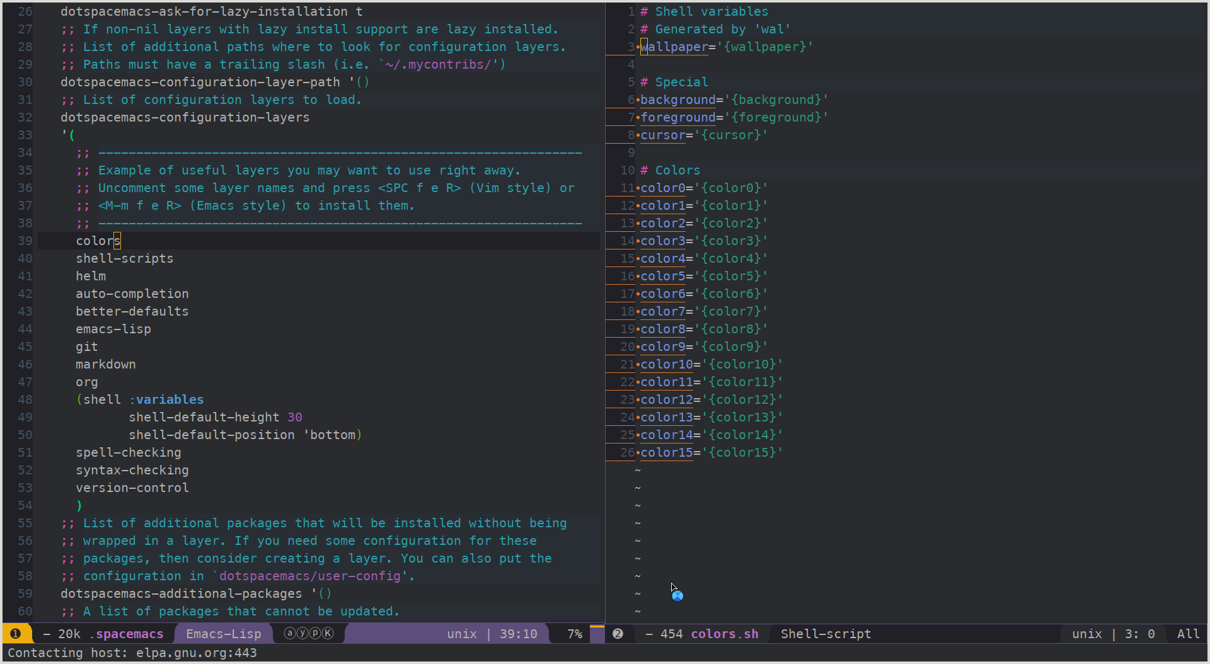
Task: Click the 'Contacting host: elpa.gnu.org:443' echo message
Action: [132, 653]
